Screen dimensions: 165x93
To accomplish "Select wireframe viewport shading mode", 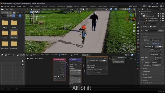I will pyautogui.click(x=123, y=9).
